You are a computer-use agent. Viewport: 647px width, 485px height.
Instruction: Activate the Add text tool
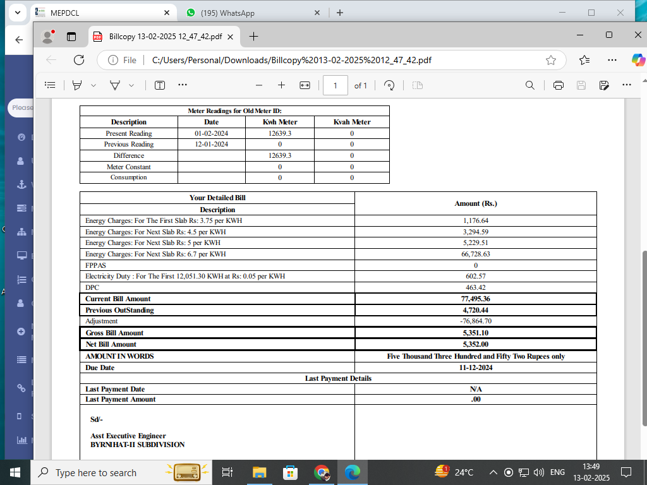pyautogui.click(x=160, y=85)
